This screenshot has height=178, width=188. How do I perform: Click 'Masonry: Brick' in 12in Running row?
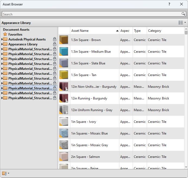(x=158, y=98)
